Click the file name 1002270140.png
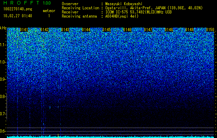Viewport: 217px width, 138px height. 18,9
